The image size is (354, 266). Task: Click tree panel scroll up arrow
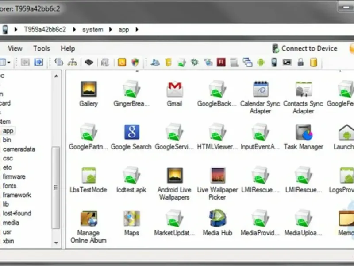(x=56, y=76)
